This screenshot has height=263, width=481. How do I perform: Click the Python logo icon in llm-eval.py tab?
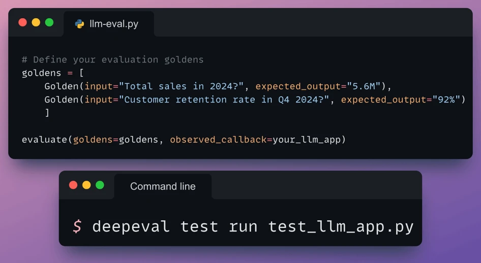[x=79, y=24]
